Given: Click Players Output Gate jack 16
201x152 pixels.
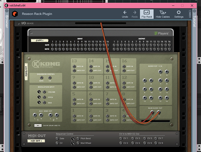Looking at the screenshot, I should pos(169,45).
